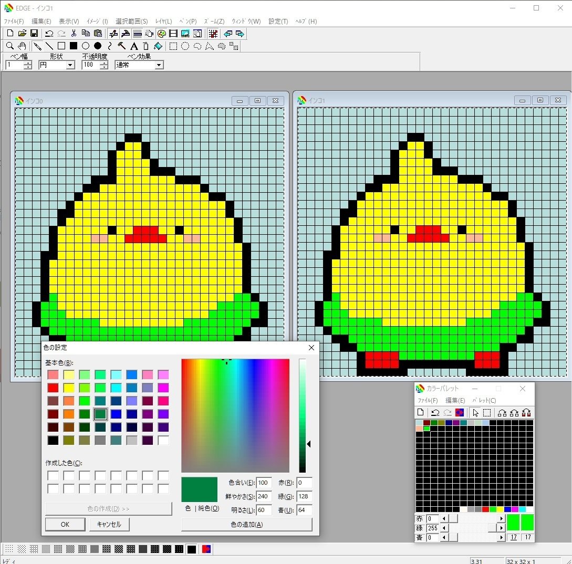Increase the ペン幅 pen width stepper
Image resolution: width=572 pixels, height=564 pixels.
point(28,62)
